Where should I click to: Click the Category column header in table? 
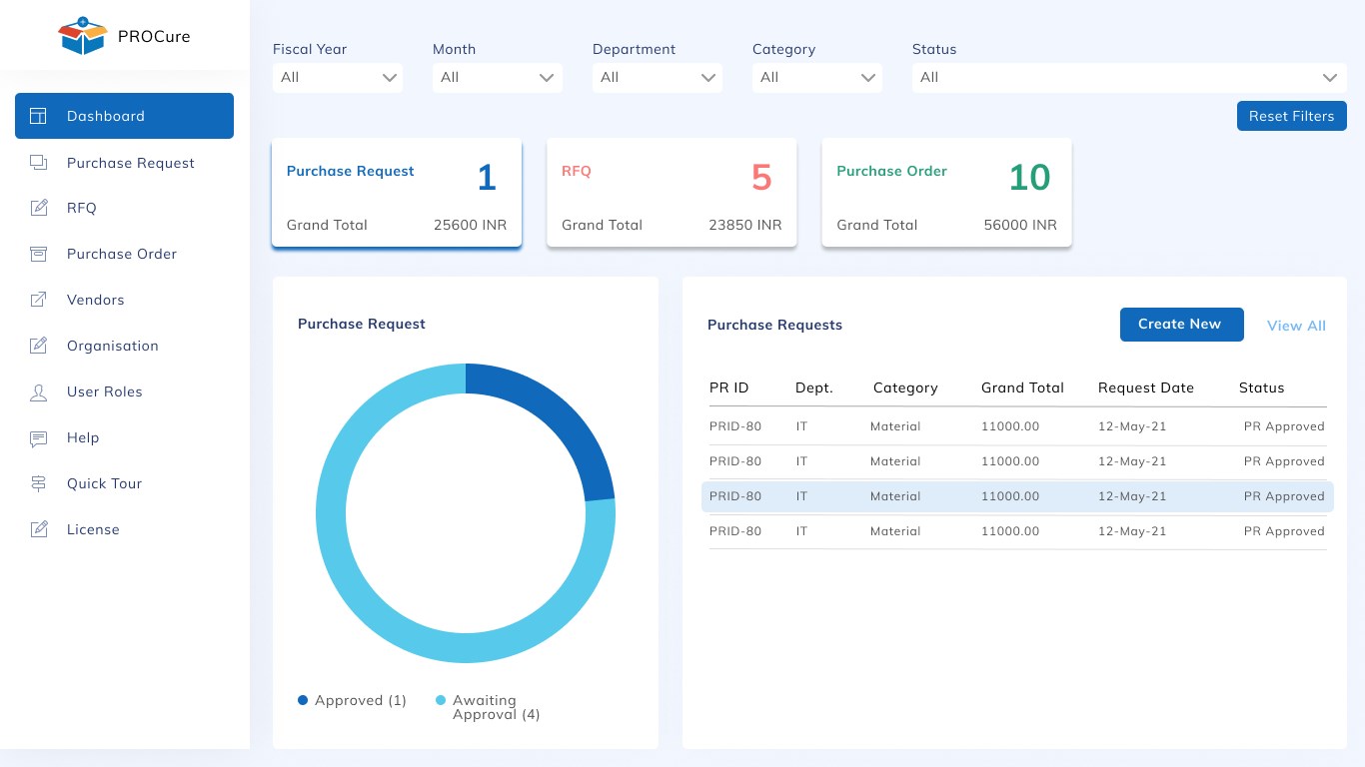[905, 387]
